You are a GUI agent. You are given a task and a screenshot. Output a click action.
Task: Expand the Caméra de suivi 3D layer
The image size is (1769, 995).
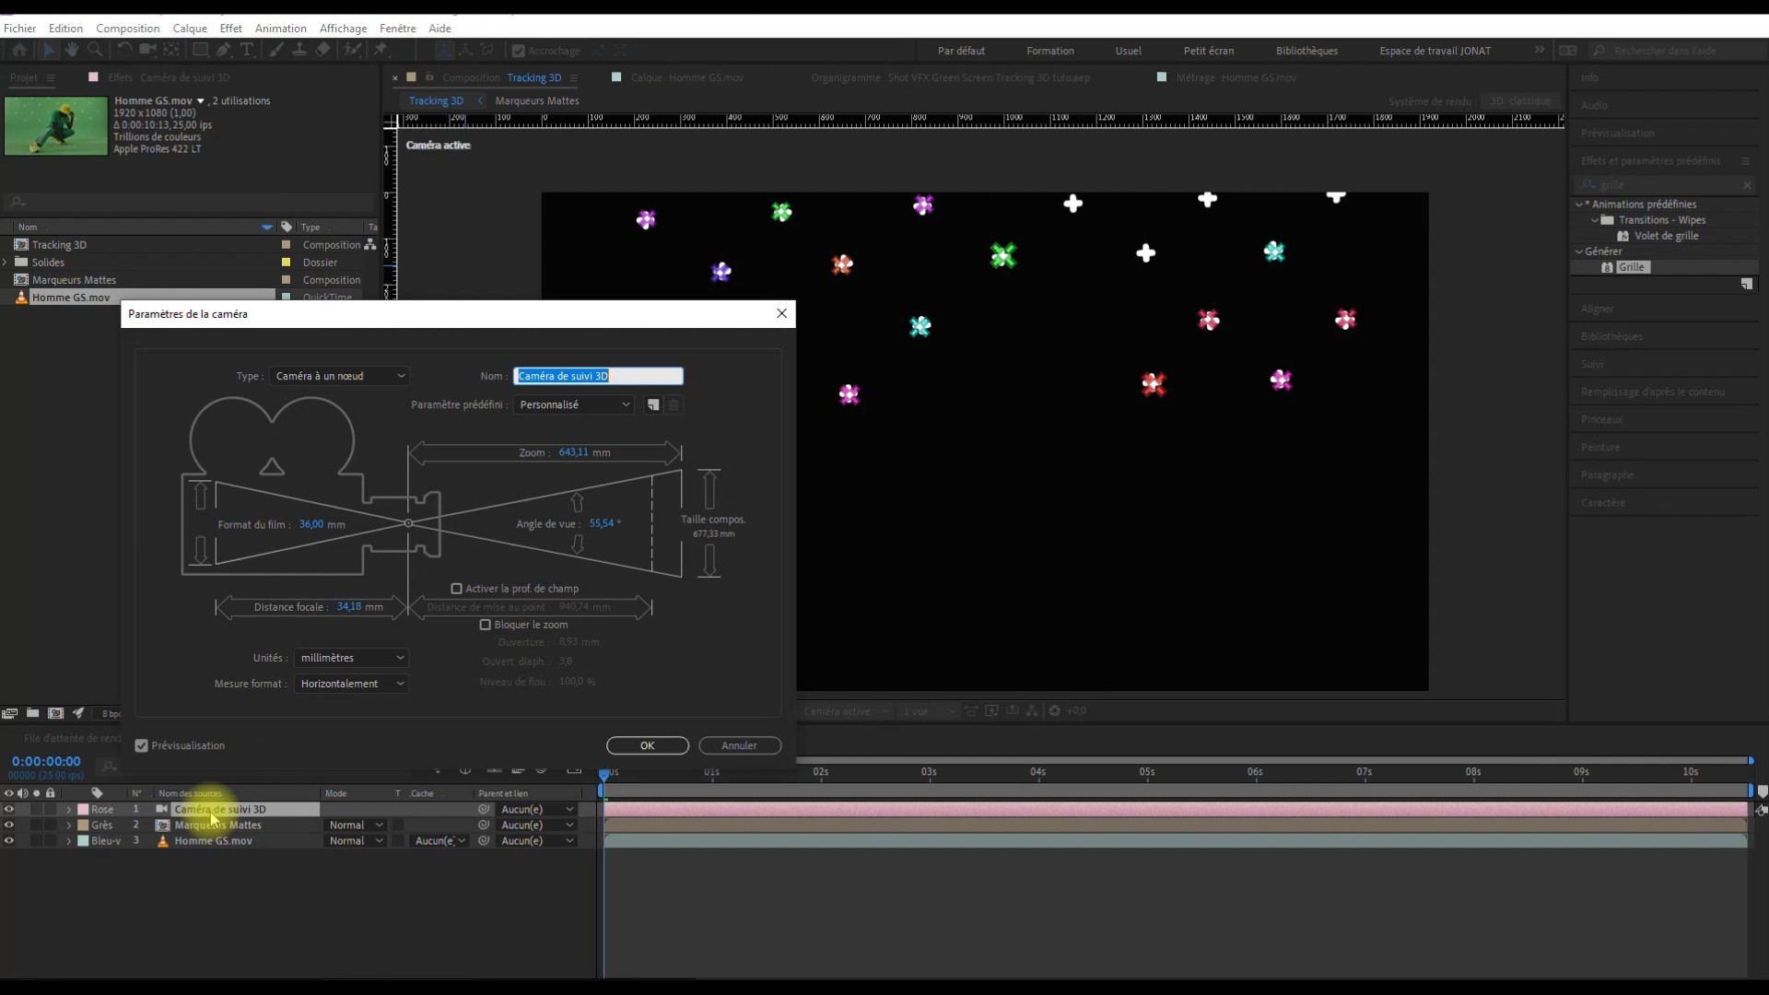point(68,810)
